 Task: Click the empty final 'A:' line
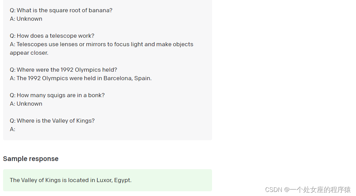click(13, 129)
